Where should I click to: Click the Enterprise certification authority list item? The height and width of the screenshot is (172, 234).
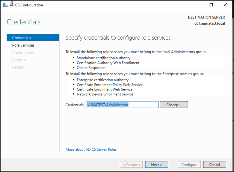click(103, 80)
